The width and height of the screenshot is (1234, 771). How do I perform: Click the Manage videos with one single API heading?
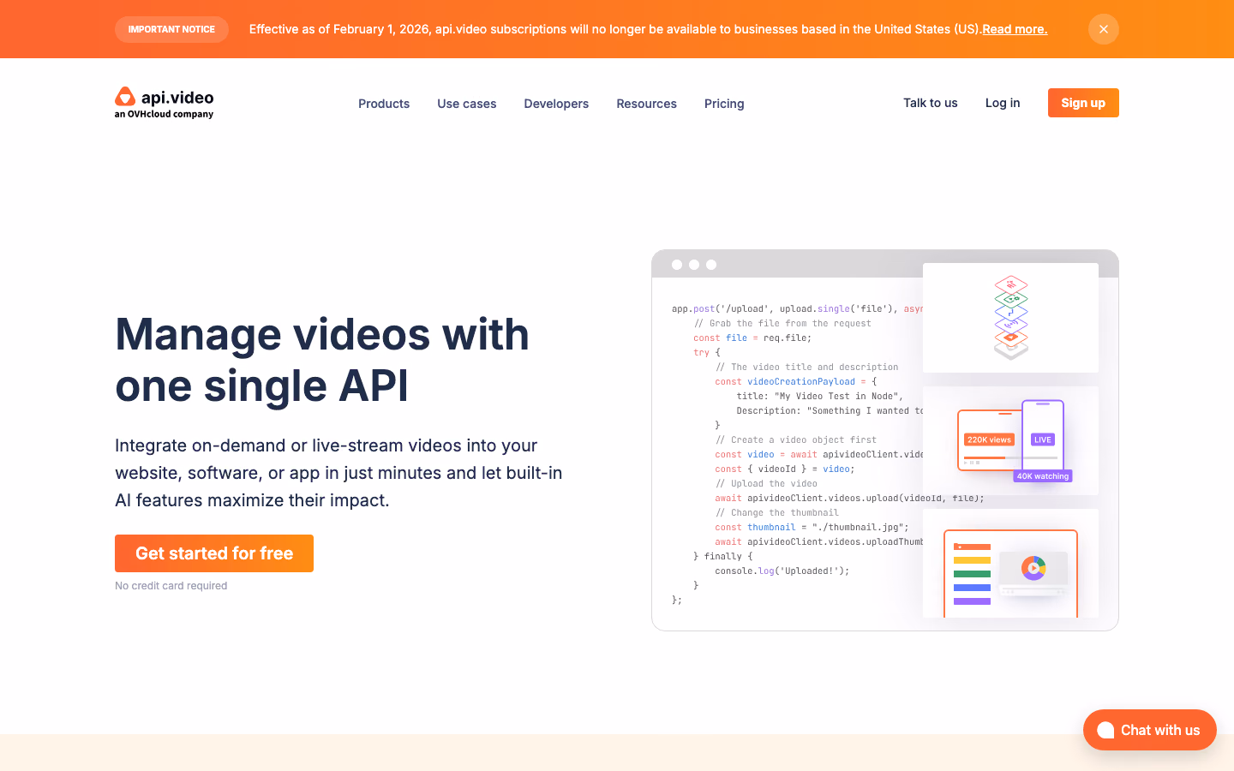coord(322,360)
